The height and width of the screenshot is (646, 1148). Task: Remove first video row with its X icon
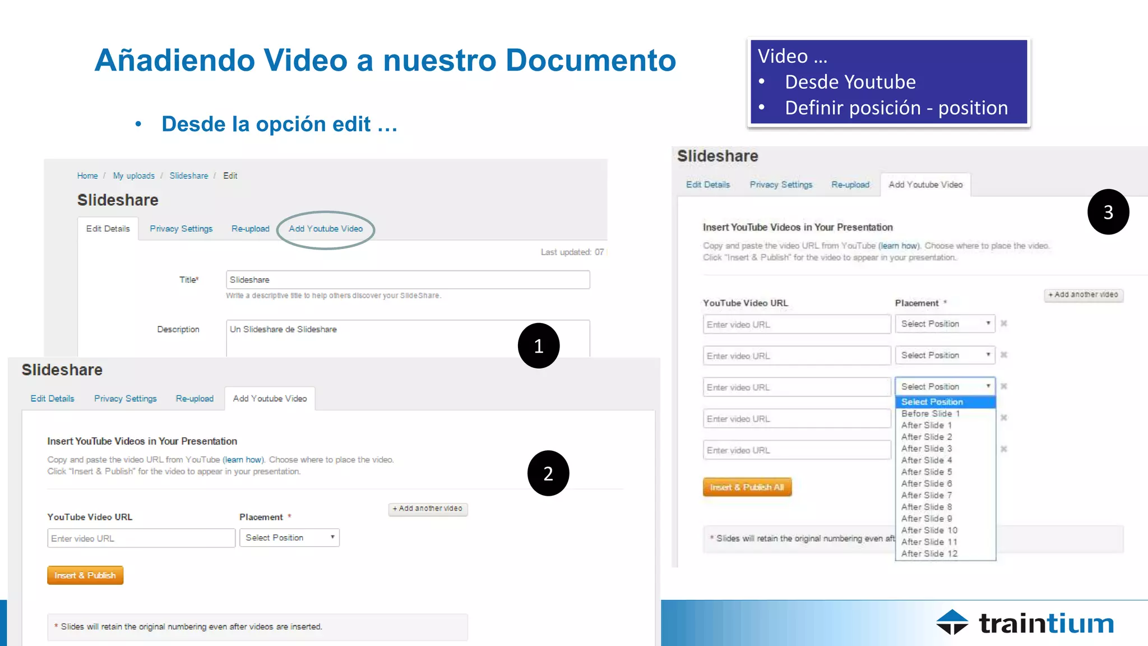pyautogui.click(x=1004, y=324)
